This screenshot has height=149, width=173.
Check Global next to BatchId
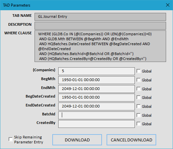138,115
